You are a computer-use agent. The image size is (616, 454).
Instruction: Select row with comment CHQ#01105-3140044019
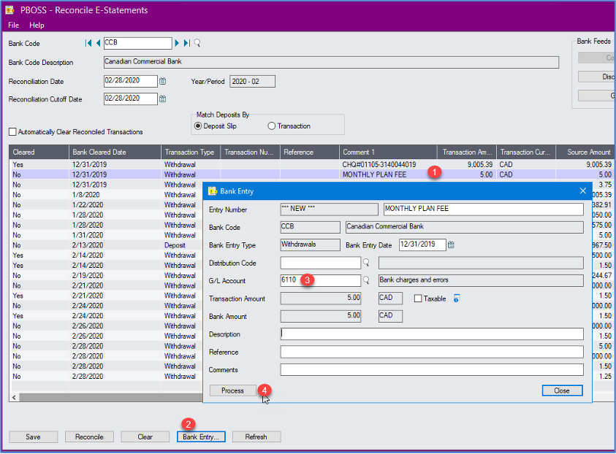pyautogui.click(x=311, y=164)
